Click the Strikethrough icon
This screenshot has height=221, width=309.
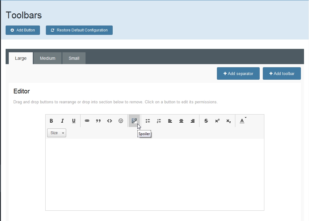pos(206,121)
